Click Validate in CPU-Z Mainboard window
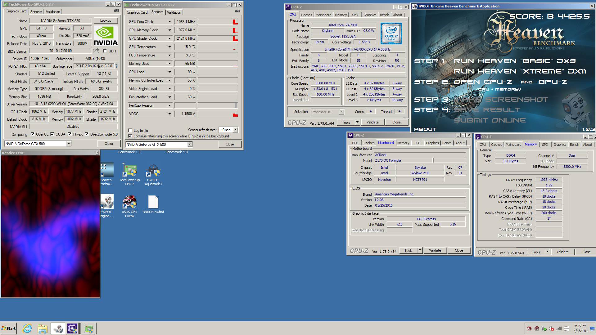The width and height of the screenshot is (596, 335). pyautogui.click(x=435, y=250)
